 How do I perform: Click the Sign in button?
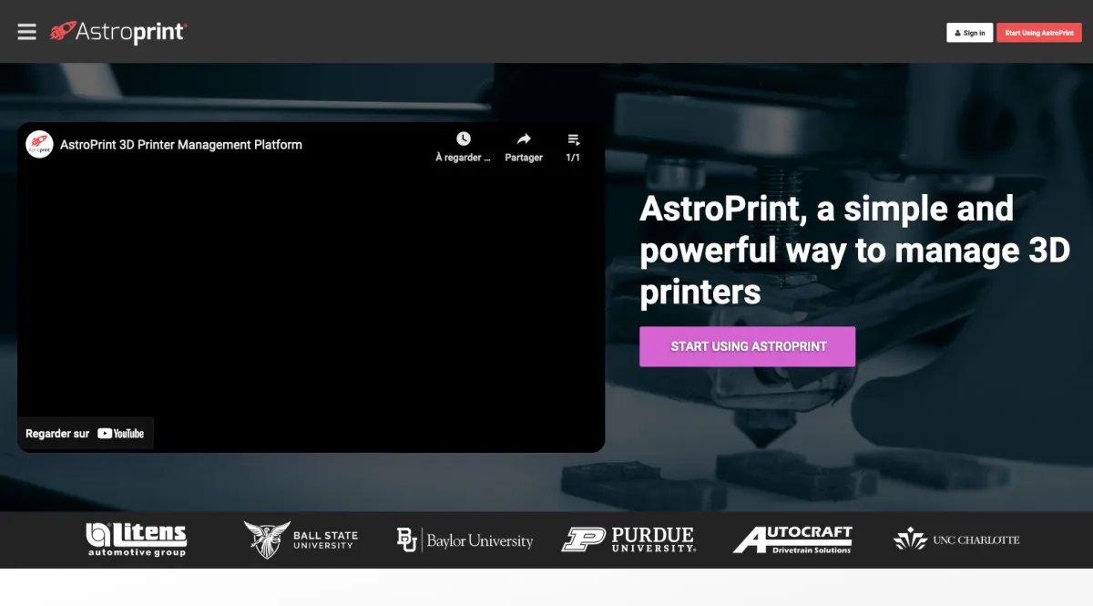[x=969, y=33]
